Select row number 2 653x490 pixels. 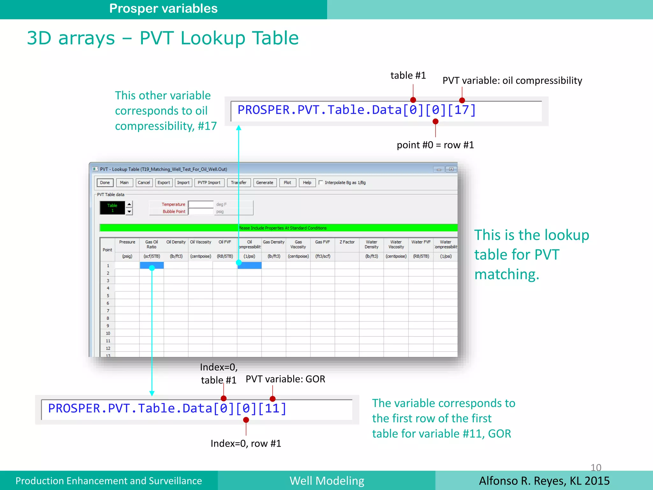(x=108, y=273)
